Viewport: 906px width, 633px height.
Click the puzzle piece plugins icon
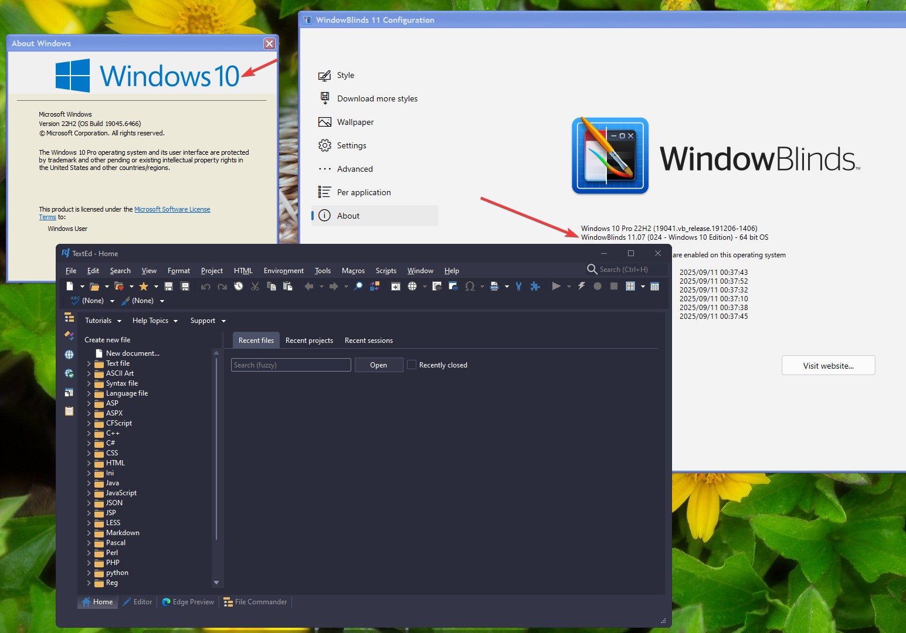tap(535, 286)
